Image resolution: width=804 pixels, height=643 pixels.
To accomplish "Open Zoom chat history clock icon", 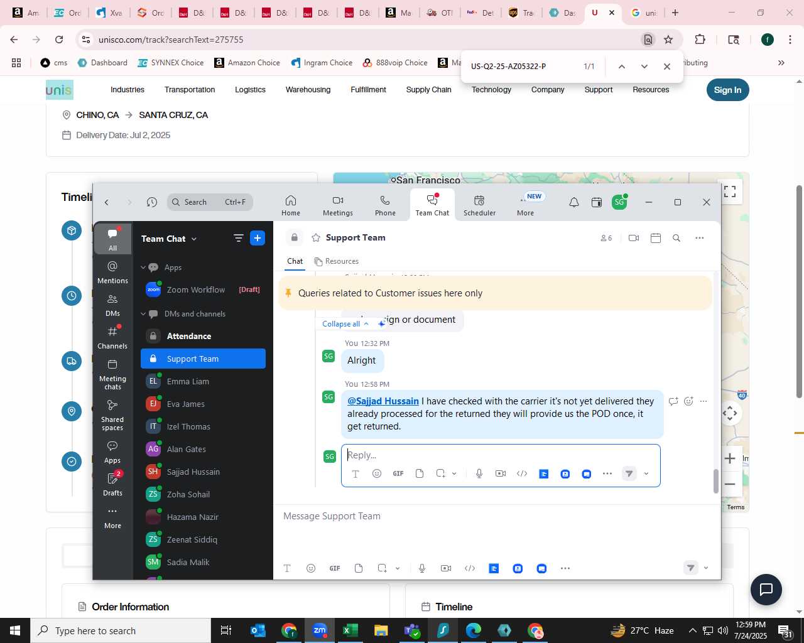I will coord(152,202).
